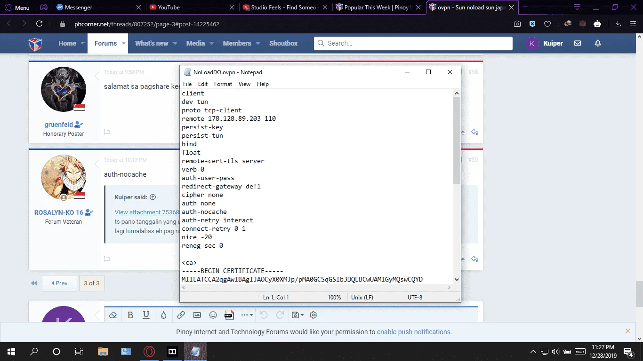
Task: Click the phcorner site logo
Action: point(35,44)
